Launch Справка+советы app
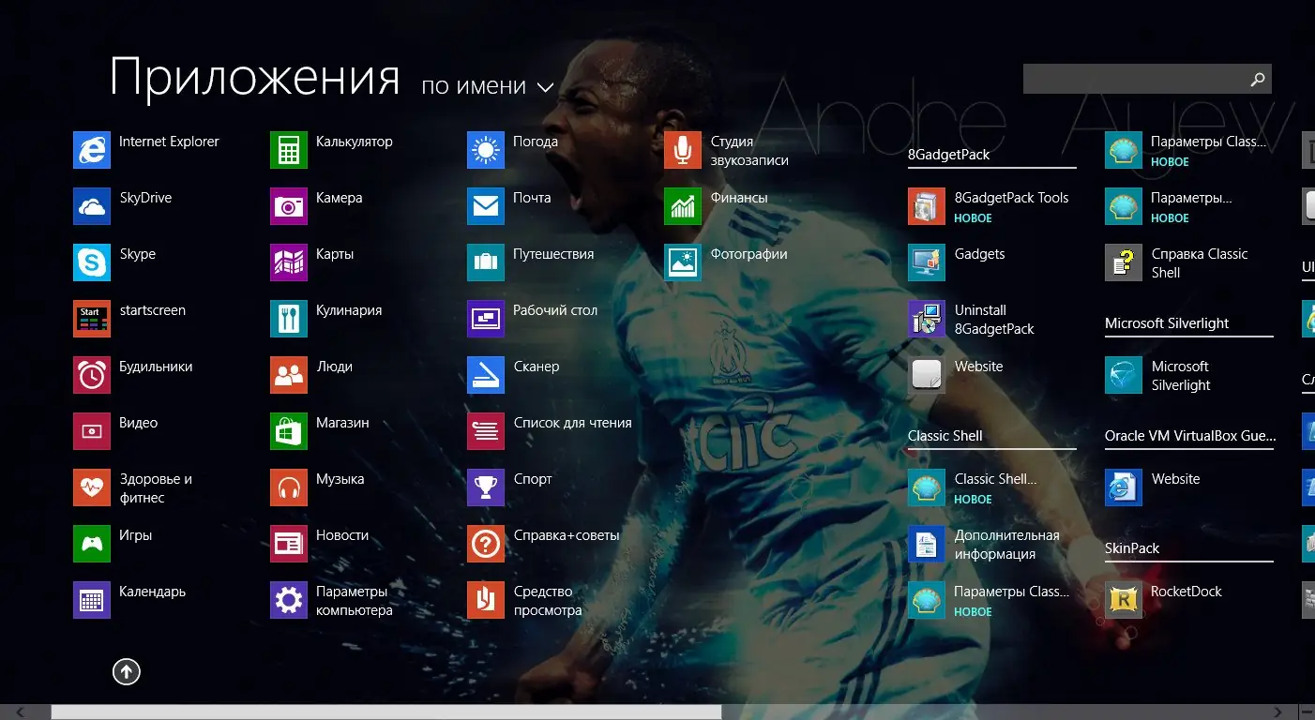The width and height of the screenshot is (1315, 720). tap(544, 544)
